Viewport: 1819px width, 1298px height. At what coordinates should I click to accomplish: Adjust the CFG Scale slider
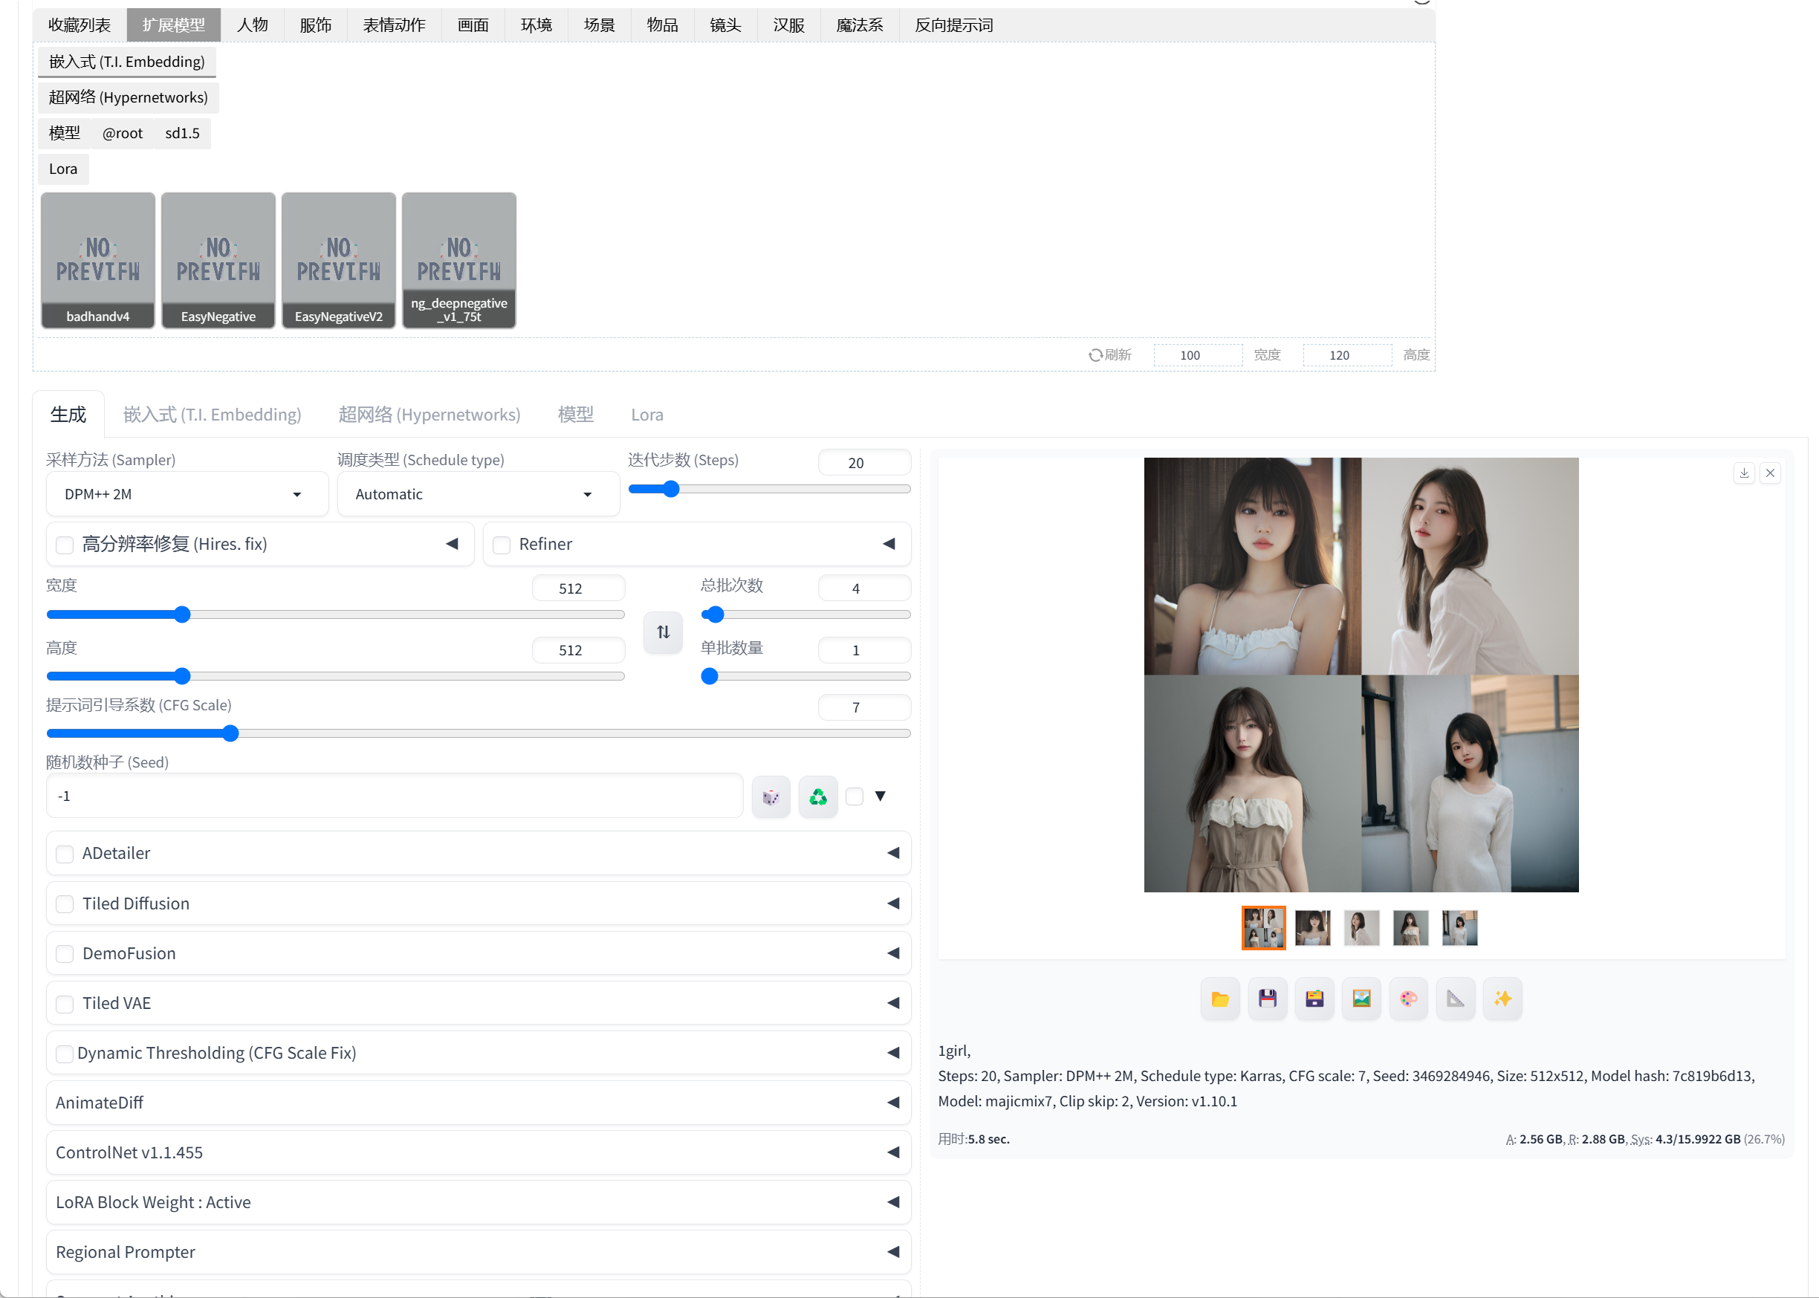[478, 733]
